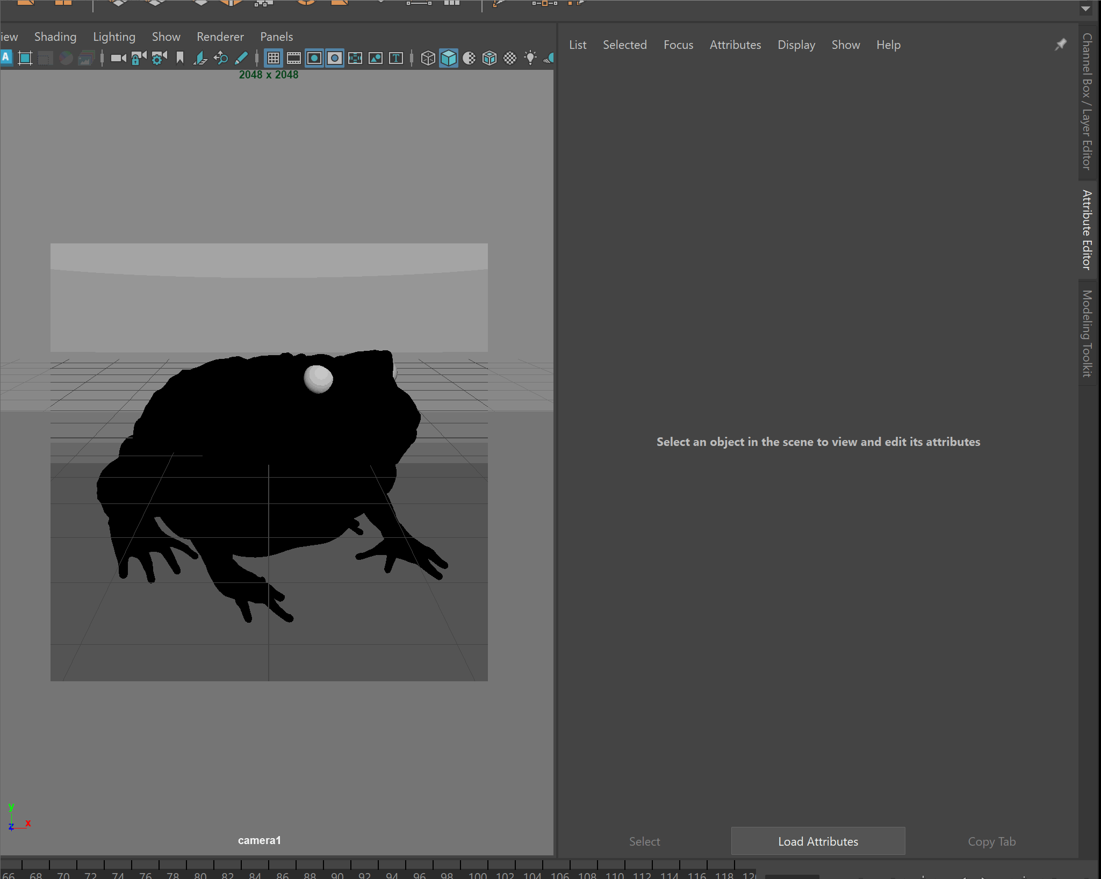Enable Textured display checker icon
1101x879 pixels.
tap(510, 58)
